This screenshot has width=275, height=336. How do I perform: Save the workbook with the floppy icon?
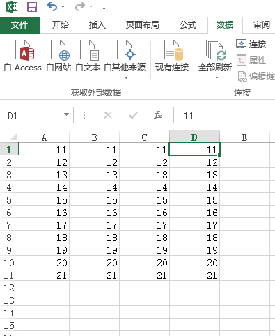(32, 7)
